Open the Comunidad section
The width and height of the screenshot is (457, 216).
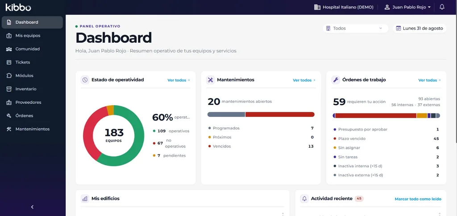click(32, 49)
